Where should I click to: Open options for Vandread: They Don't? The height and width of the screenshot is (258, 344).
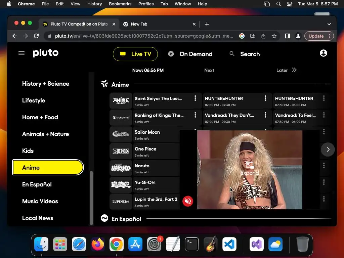click(265, 115)
